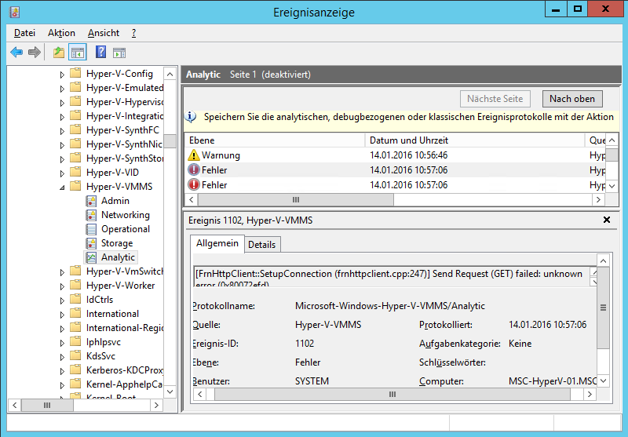Sort by the Ebene column header

[x=275, y=140]
